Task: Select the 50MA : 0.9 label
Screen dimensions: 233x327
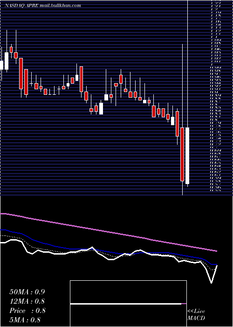Action: (x=27, y=292)
